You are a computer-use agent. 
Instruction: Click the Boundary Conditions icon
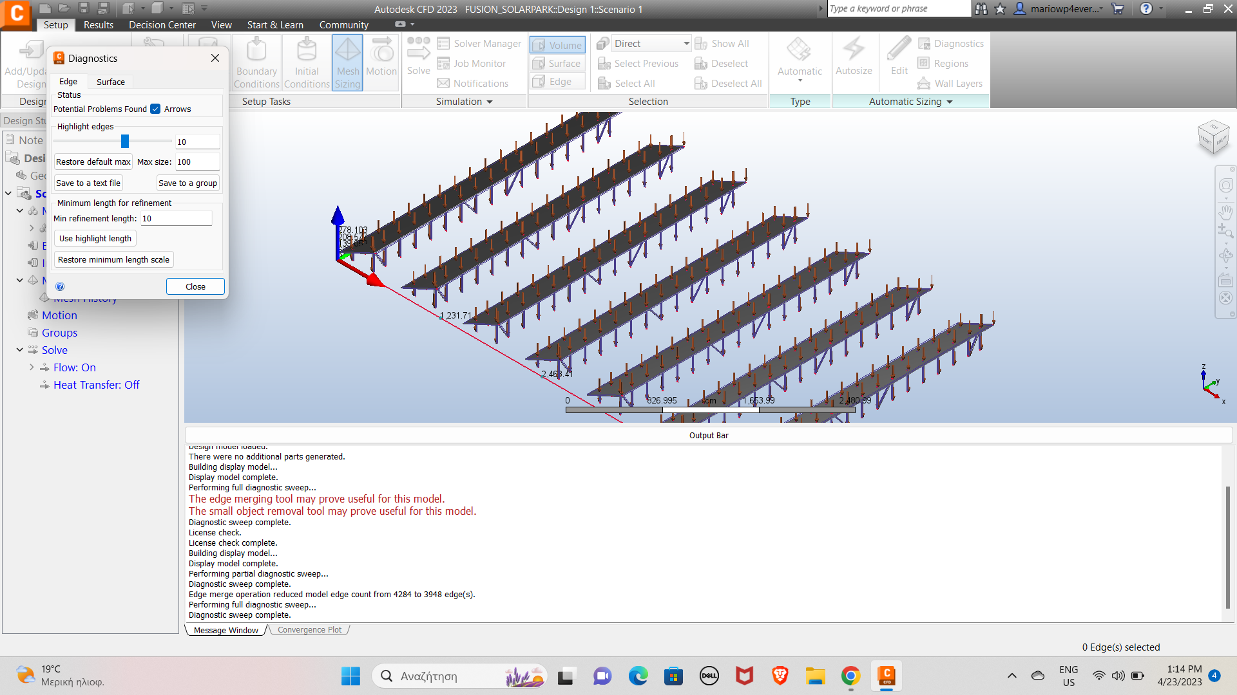click(256, 61)
